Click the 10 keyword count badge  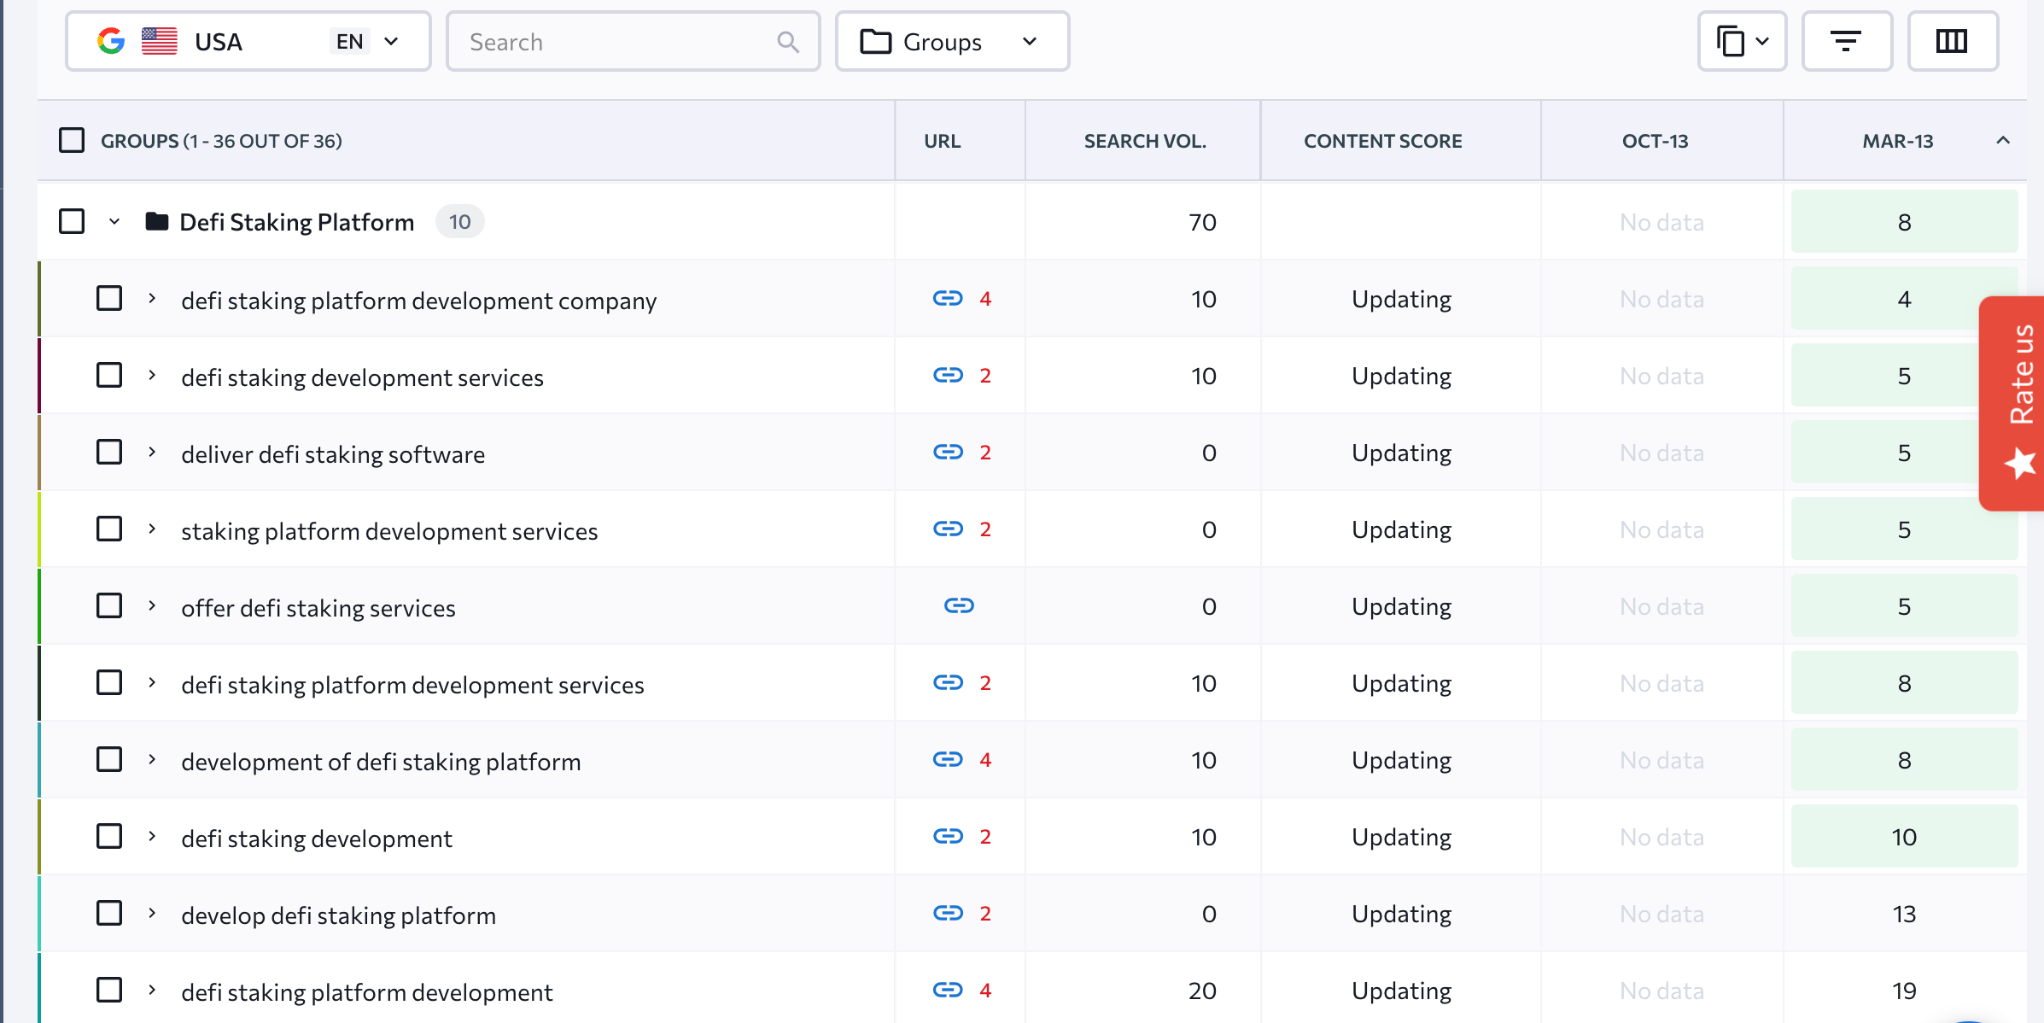pos(459,222)
